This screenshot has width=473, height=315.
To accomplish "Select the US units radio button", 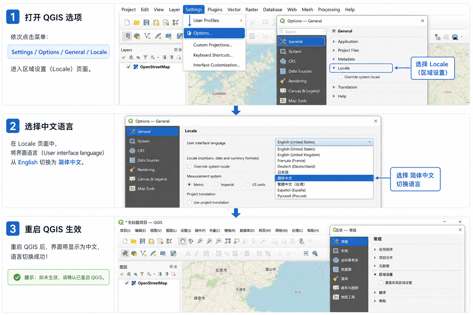I will coord(248,185).
